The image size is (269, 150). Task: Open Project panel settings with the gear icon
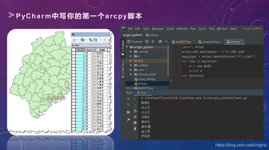160,41
